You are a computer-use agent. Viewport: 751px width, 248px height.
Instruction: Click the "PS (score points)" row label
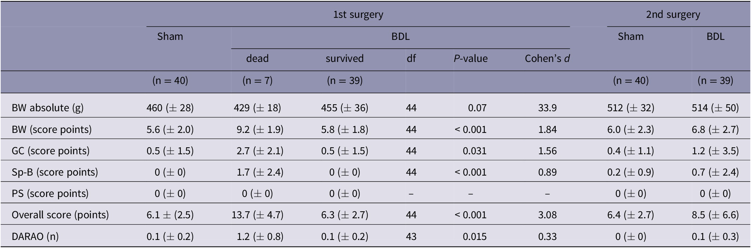click(x=50, y=193)
